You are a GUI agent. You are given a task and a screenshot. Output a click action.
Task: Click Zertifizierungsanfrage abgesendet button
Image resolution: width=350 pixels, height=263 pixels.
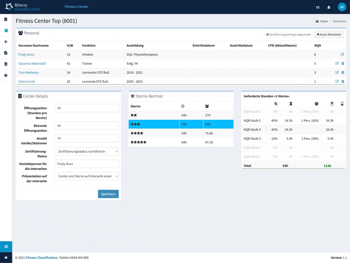tap(288, 34)
